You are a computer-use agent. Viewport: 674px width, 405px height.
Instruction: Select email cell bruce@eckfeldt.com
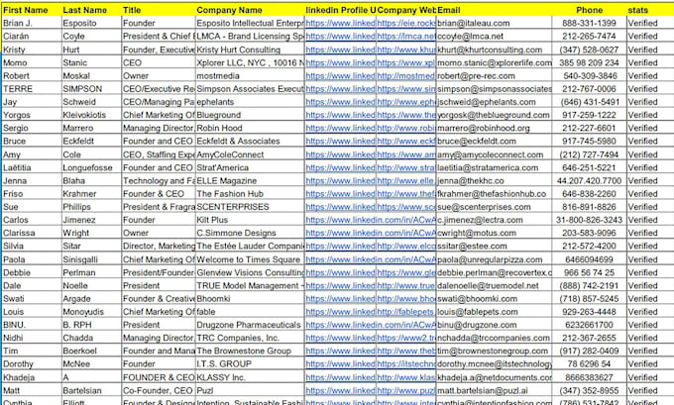[494, 142]
